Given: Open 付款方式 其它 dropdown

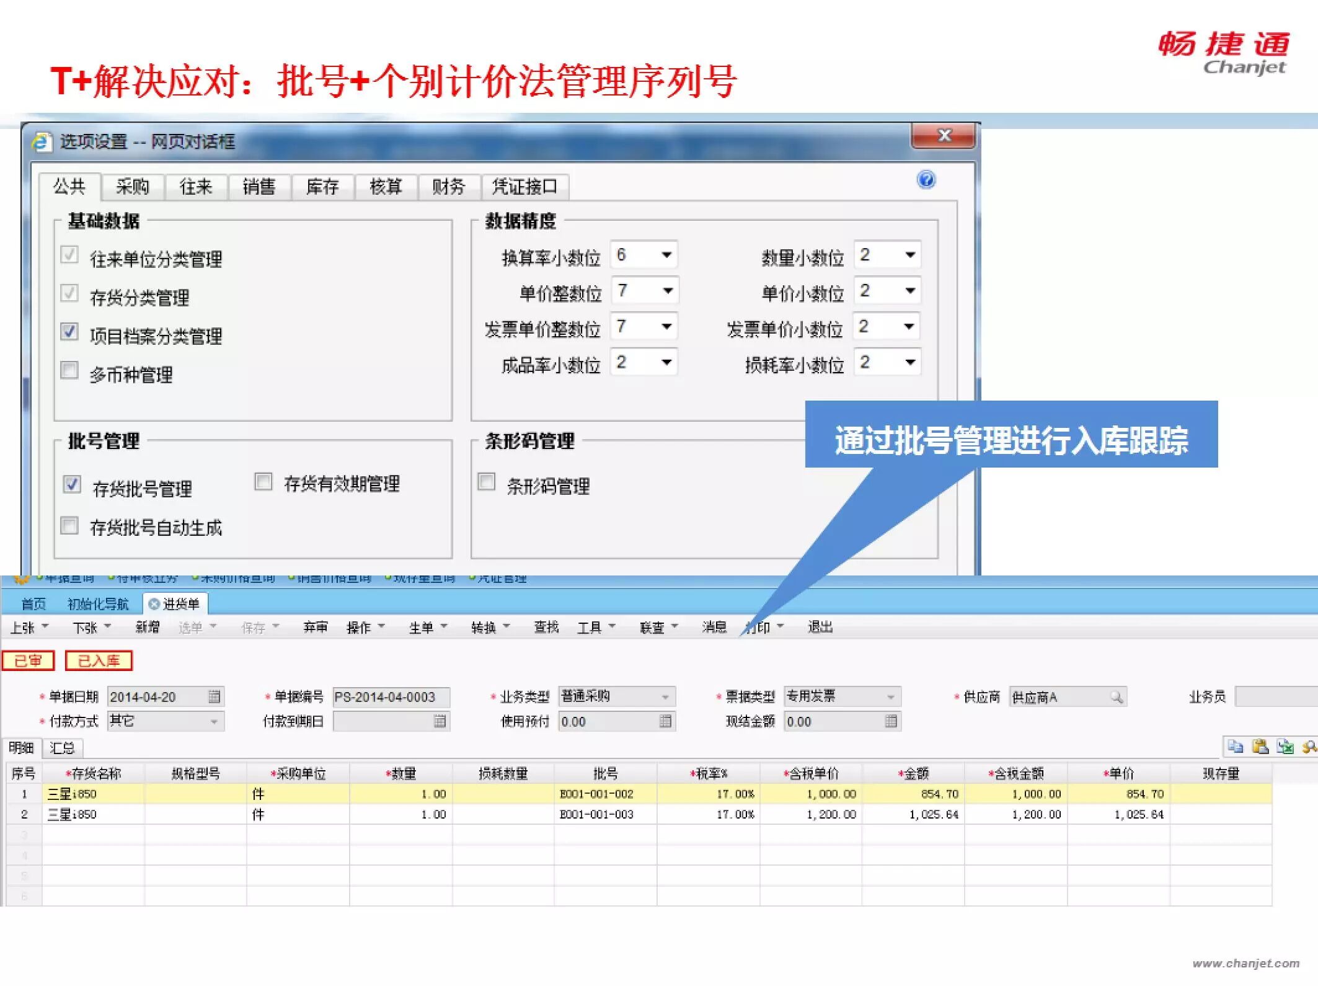Looking at the screenshot, I should 166,721.
